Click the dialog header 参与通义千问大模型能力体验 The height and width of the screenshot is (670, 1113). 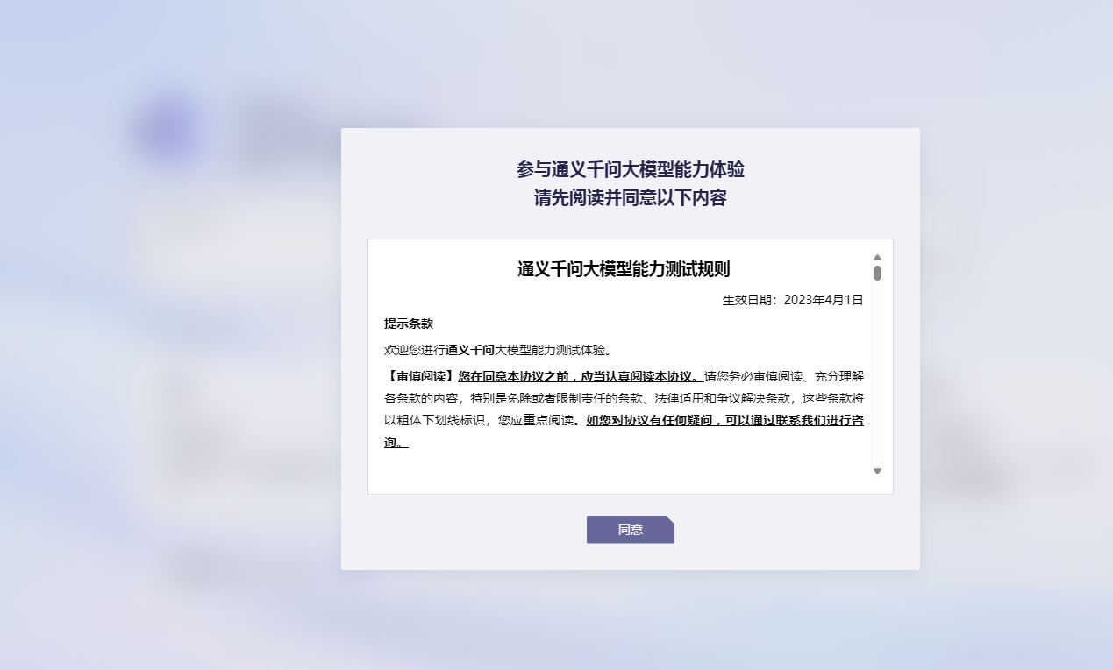(631, 169)
